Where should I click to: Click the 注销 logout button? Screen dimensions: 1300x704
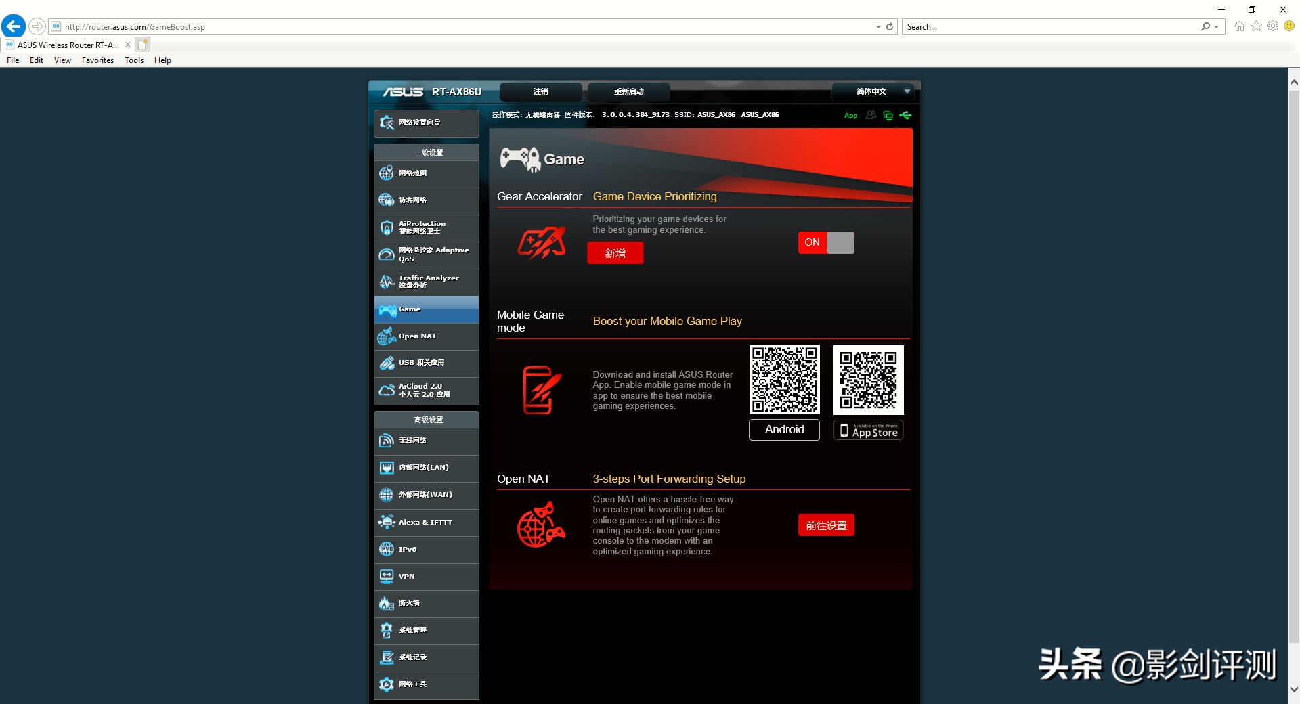click(541, 91)
